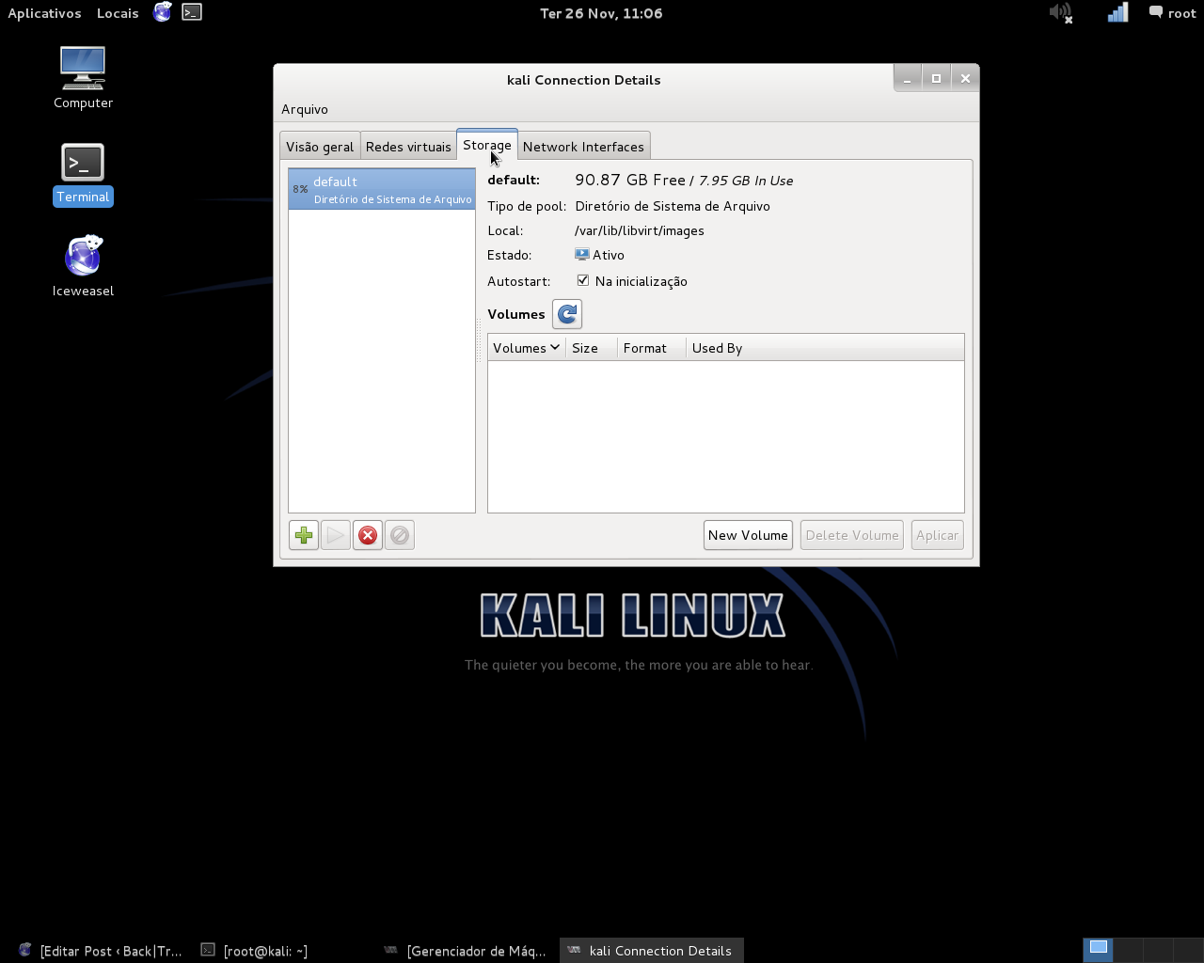The width and height of the screenshot is (1204, 963).
Task: Click the Used By column header
Action: (x=825, y=348)
